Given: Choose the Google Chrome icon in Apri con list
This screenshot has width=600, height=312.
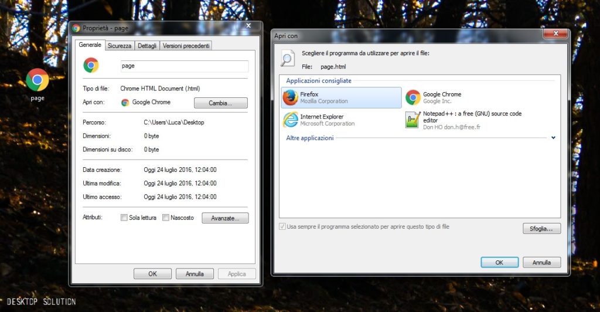Looking at the screenshot, I should (x=413, y=98).
